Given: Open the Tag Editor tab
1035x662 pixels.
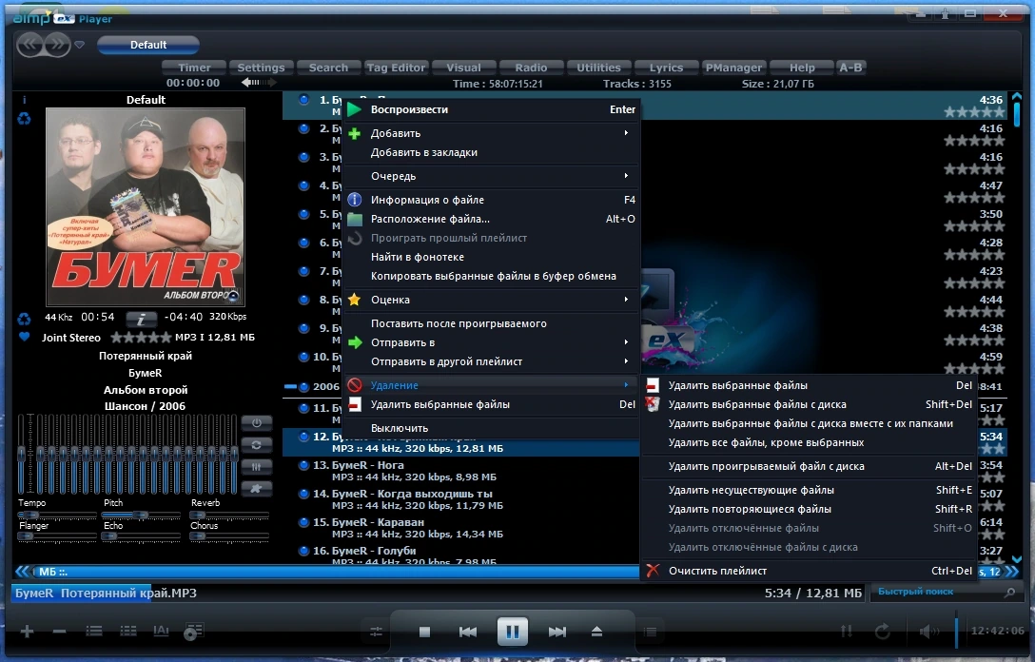Looking at the screenshot, I should [396, 68].
